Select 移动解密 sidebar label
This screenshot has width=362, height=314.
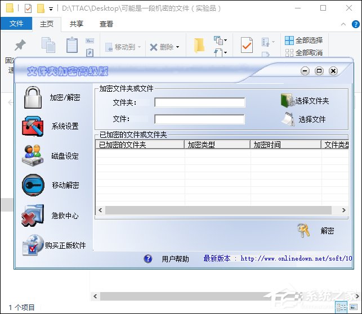[x=65, y=185]
